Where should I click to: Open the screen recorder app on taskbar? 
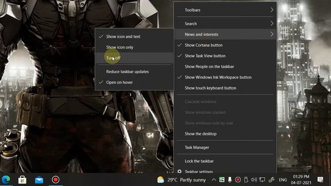coord(55,180)
